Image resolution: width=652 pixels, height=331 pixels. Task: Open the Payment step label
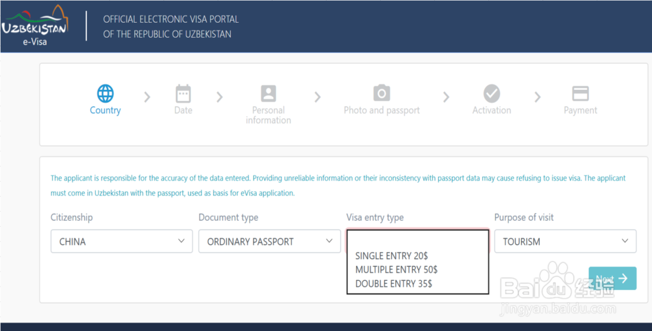click(x=580, y=111)
